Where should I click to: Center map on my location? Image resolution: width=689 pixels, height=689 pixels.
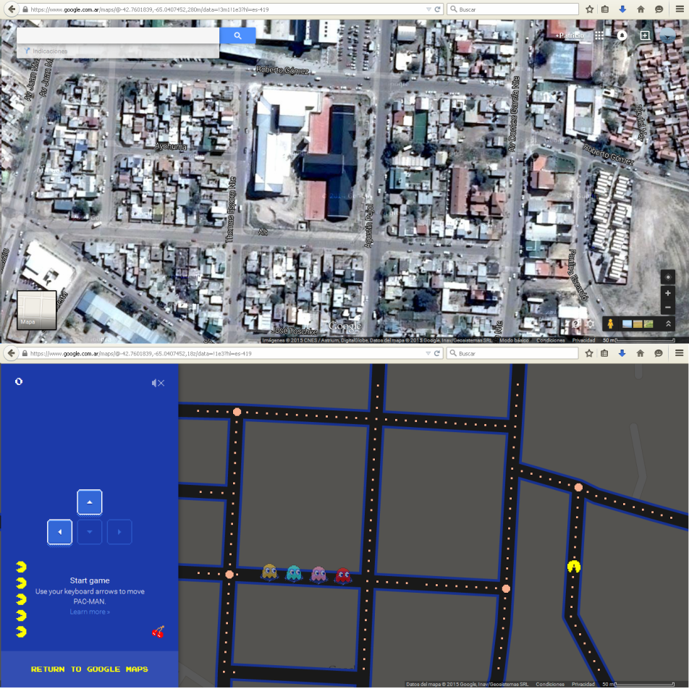tap(668, 276)
